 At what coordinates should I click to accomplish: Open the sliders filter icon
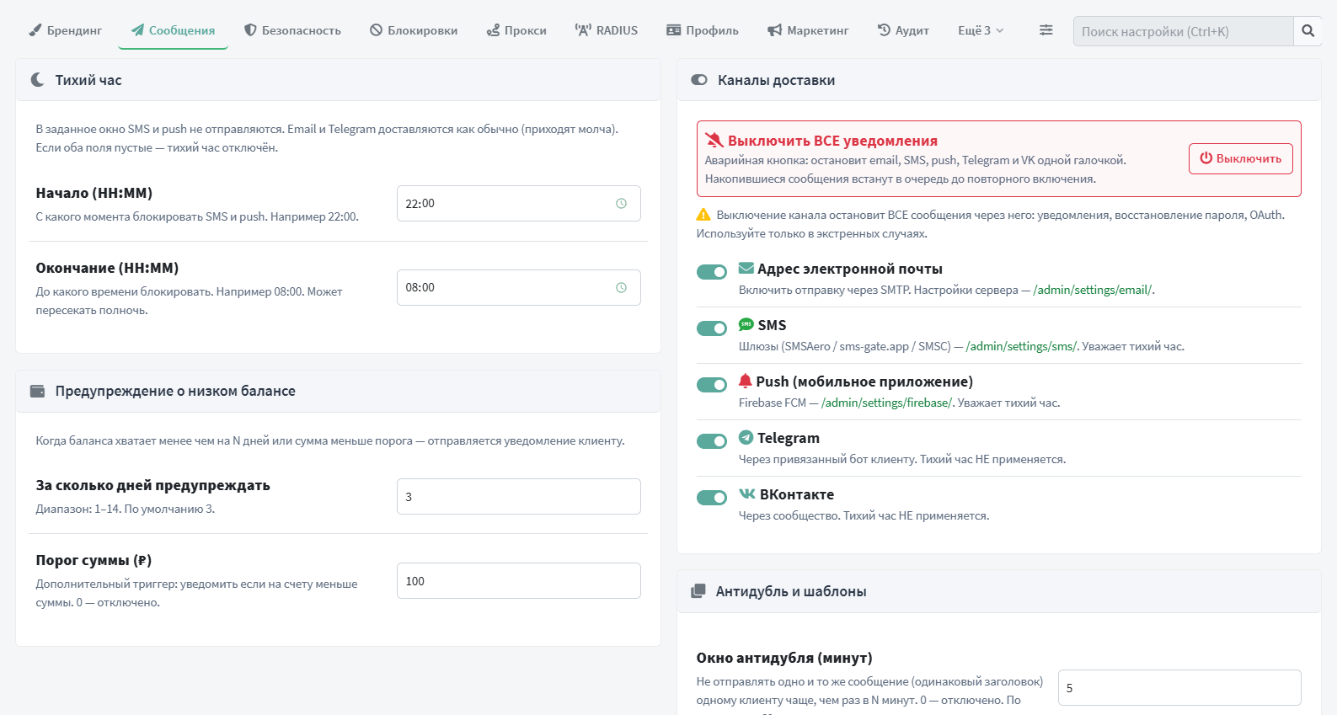pos(1046,30)
